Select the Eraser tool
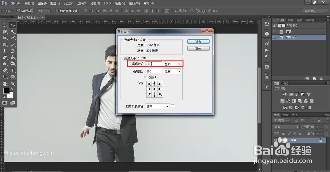330x172 pixels. (4, 57)
